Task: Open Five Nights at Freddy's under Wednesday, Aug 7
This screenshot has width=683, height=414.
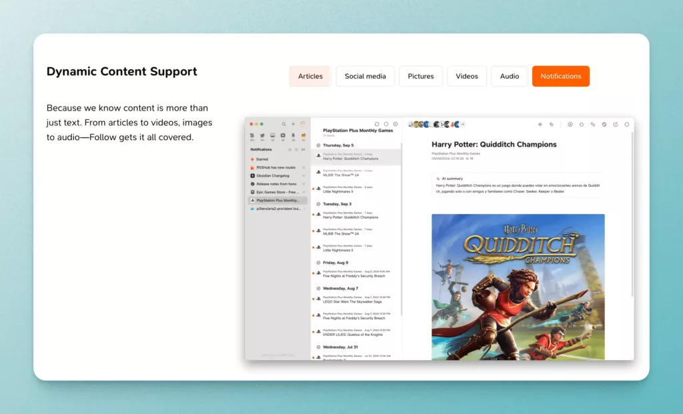Action: [356, 316]
